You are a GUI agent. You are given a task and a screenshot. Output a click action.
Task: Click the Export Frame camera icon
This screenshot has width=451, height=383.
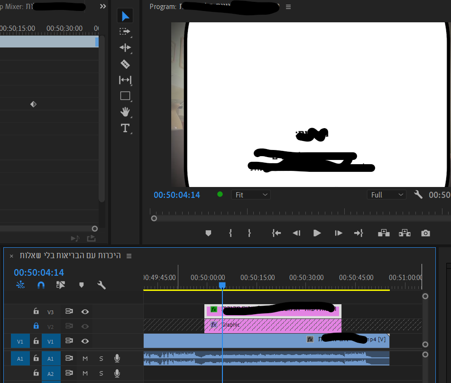tap(426, 233)
